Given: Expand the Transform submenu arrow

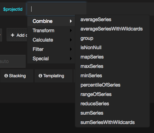Looking at the screenshot, I should coord(71,30).
